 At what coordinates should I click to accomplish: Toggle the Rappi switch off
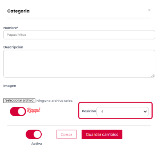pos(18,112)
